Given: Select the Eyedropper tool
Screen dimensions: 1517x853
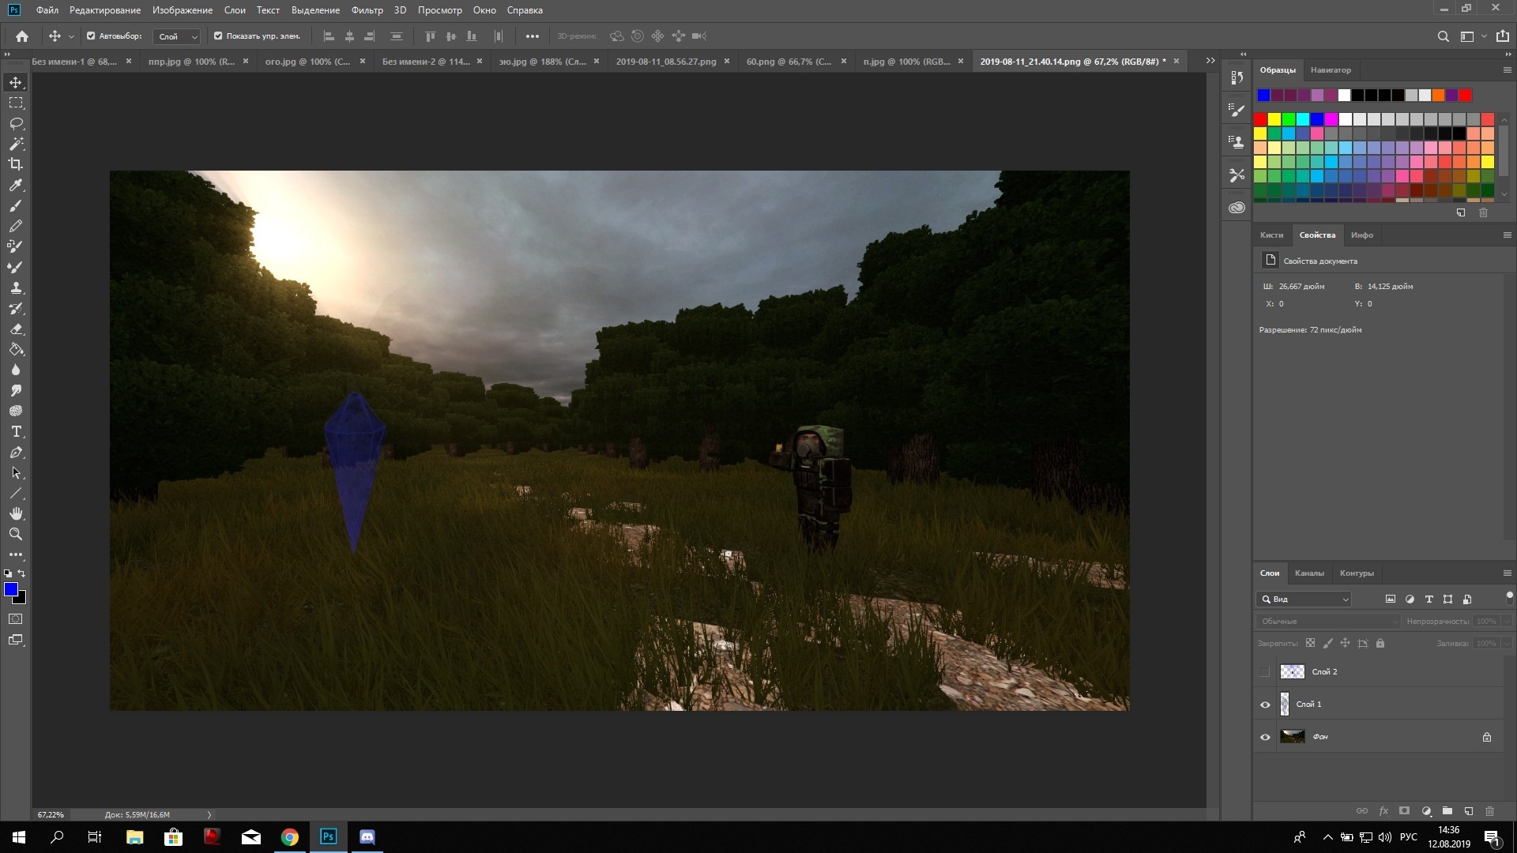Looking at the screenshot, I should point(16,186).
